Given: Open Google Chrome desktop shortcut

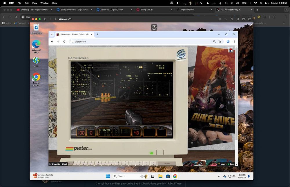Looking at the screenshot, I should [x=36, y=79].
